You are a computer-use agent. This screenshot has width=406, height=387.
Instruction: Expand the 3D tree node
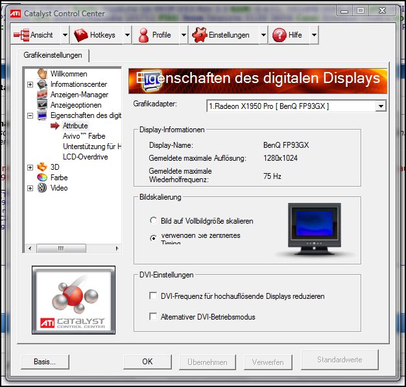click(x=30, y=167)
